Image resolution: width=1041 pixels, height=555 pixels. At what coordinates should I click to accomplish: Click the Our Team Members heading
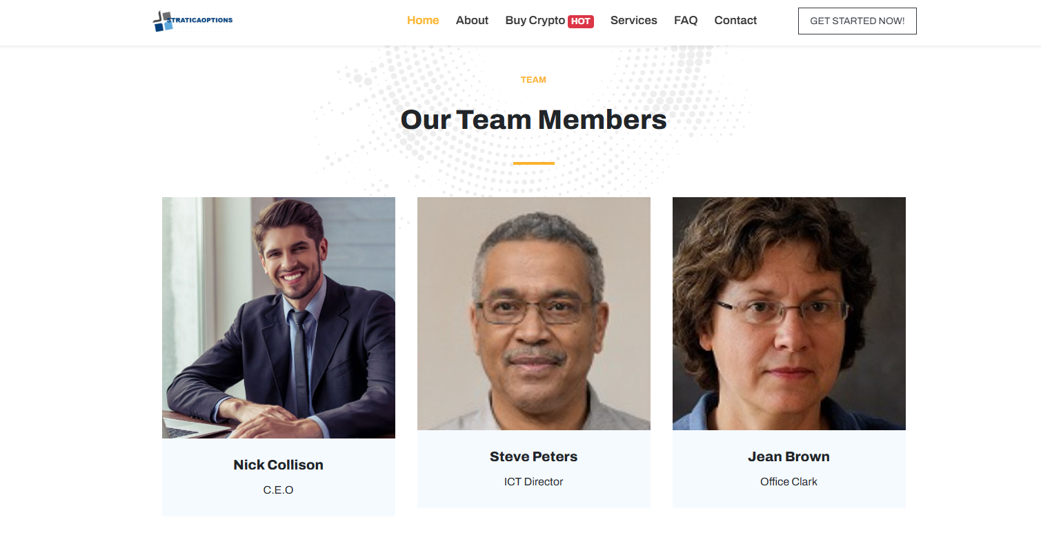534,120
